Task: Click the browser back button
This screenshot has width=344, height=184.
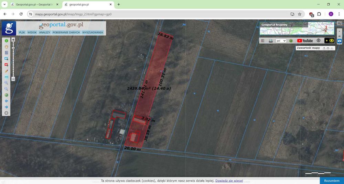Action: [x=5, y=14]
